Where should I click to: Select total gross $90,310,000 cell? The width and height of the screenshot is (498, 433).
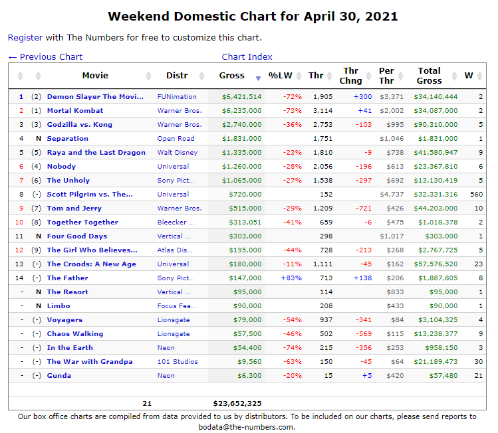click(436, 125)
